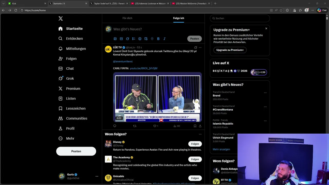Open Copilot Chat in browser toolbar
This screenshot has width=329, height=185.
coord(322,10)
